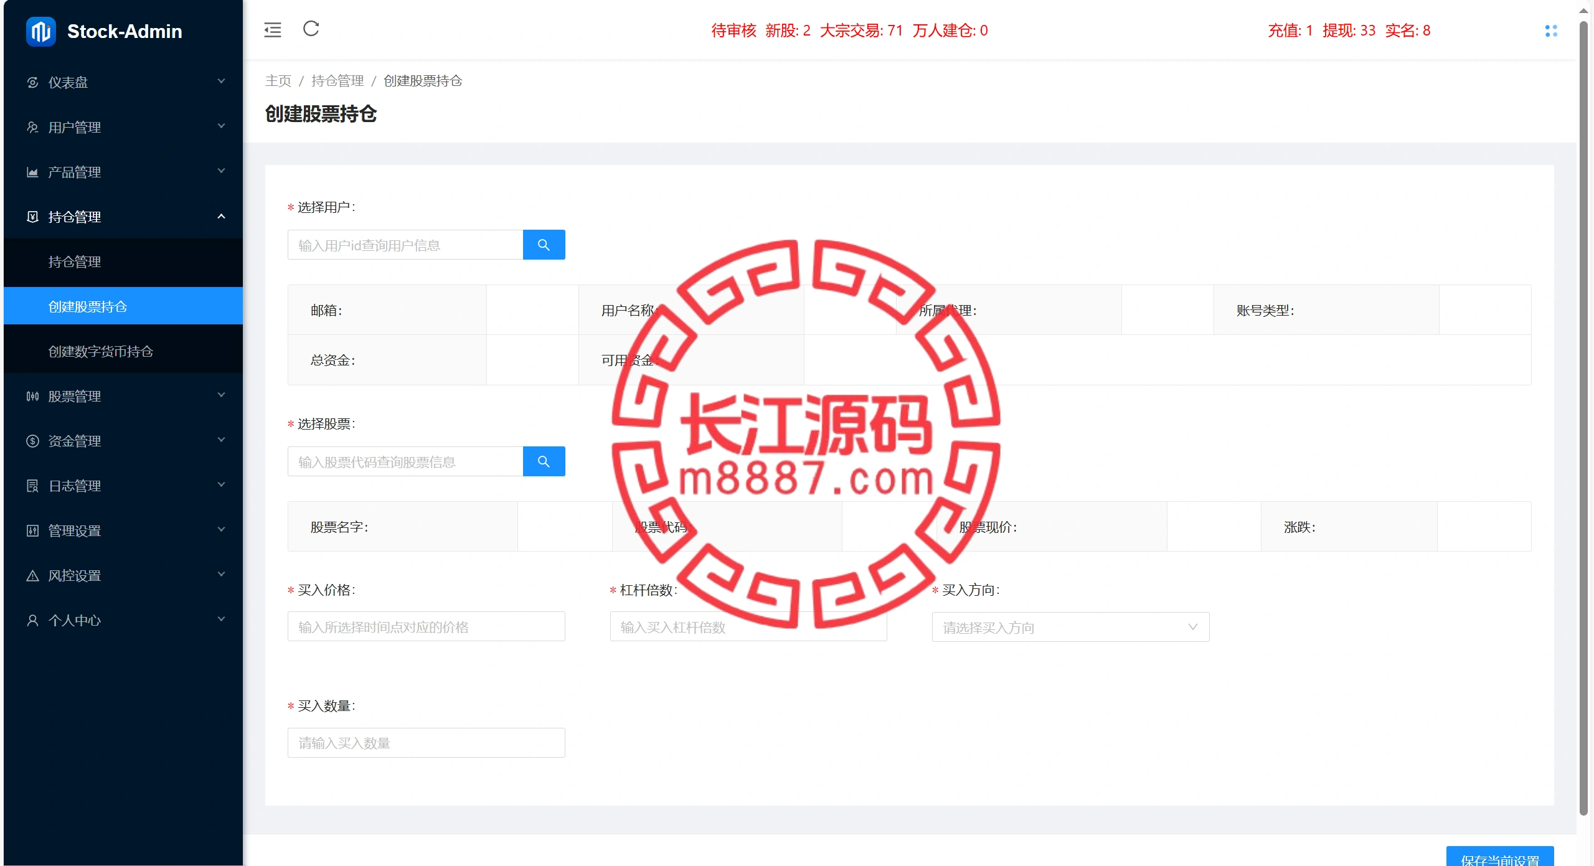Search stock with the magnifier button
The width and height of the screenshot is (1594, 866).
click(x=544, y=461)
